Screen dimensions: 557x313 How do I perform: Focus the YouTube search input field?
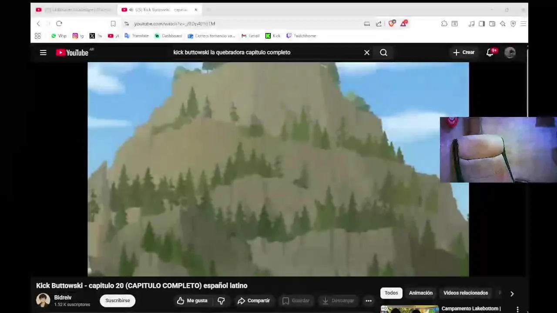click(x=265, y=53)
